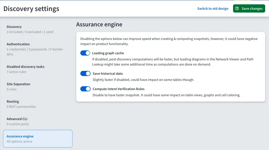Click the Loading graph cache label
Viewport: 269px width, 150px height.
pyautogui.click(x=108, y=53)
